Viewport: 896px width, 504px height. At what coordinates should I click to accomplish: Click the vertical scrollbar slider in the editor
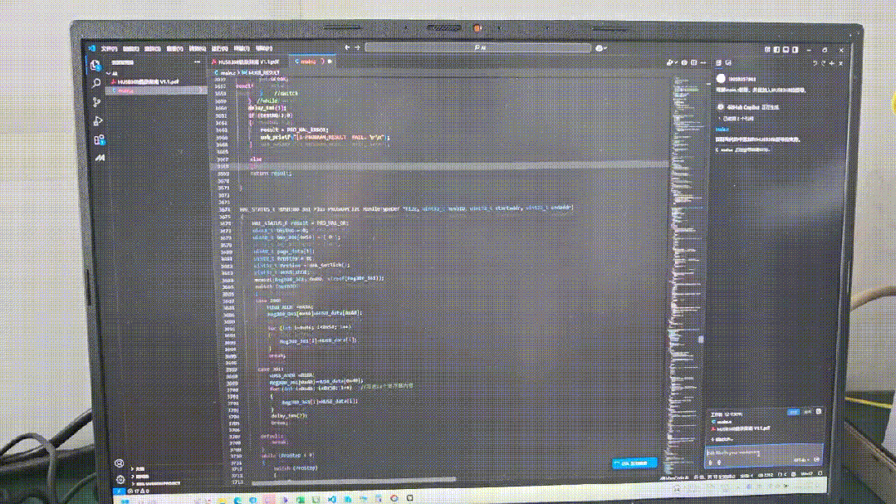(702, 339)
